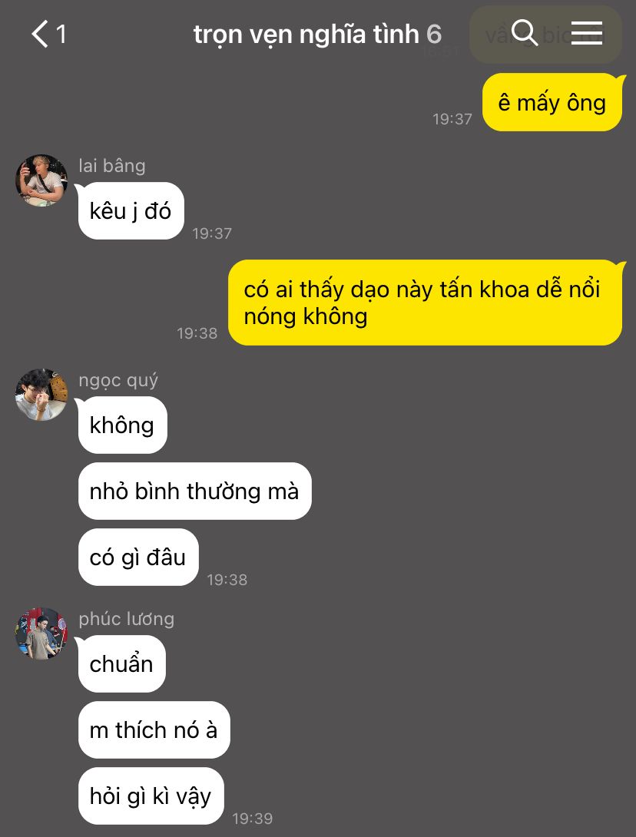Tap the yellow 'tấn khoa dễ nổi nóng' message
The width and height of the screenshot is (636, 837).
pos(425,303)
